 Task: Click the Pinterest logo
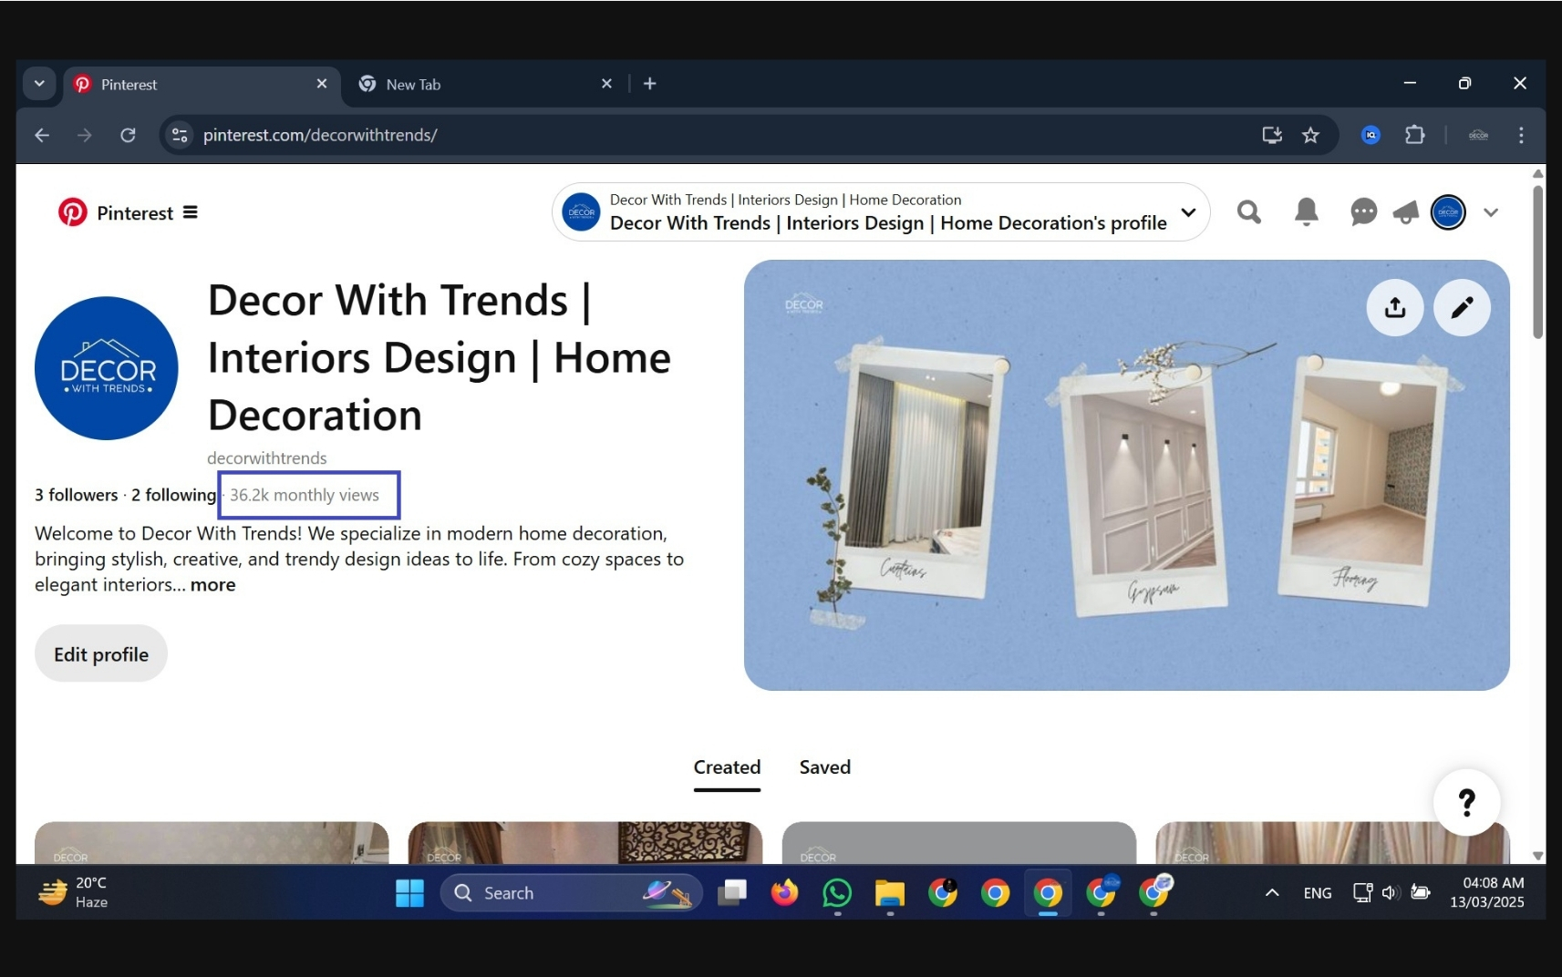pyautogui.click(x=73, y=212)
